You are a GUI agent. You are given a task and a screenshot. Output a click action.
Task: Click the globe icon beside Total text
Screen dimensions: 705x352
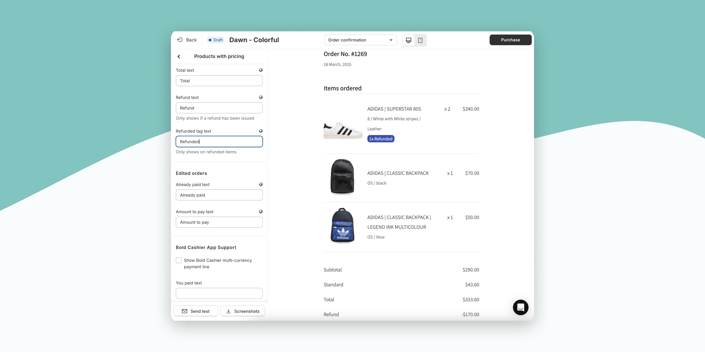[261, 70]
